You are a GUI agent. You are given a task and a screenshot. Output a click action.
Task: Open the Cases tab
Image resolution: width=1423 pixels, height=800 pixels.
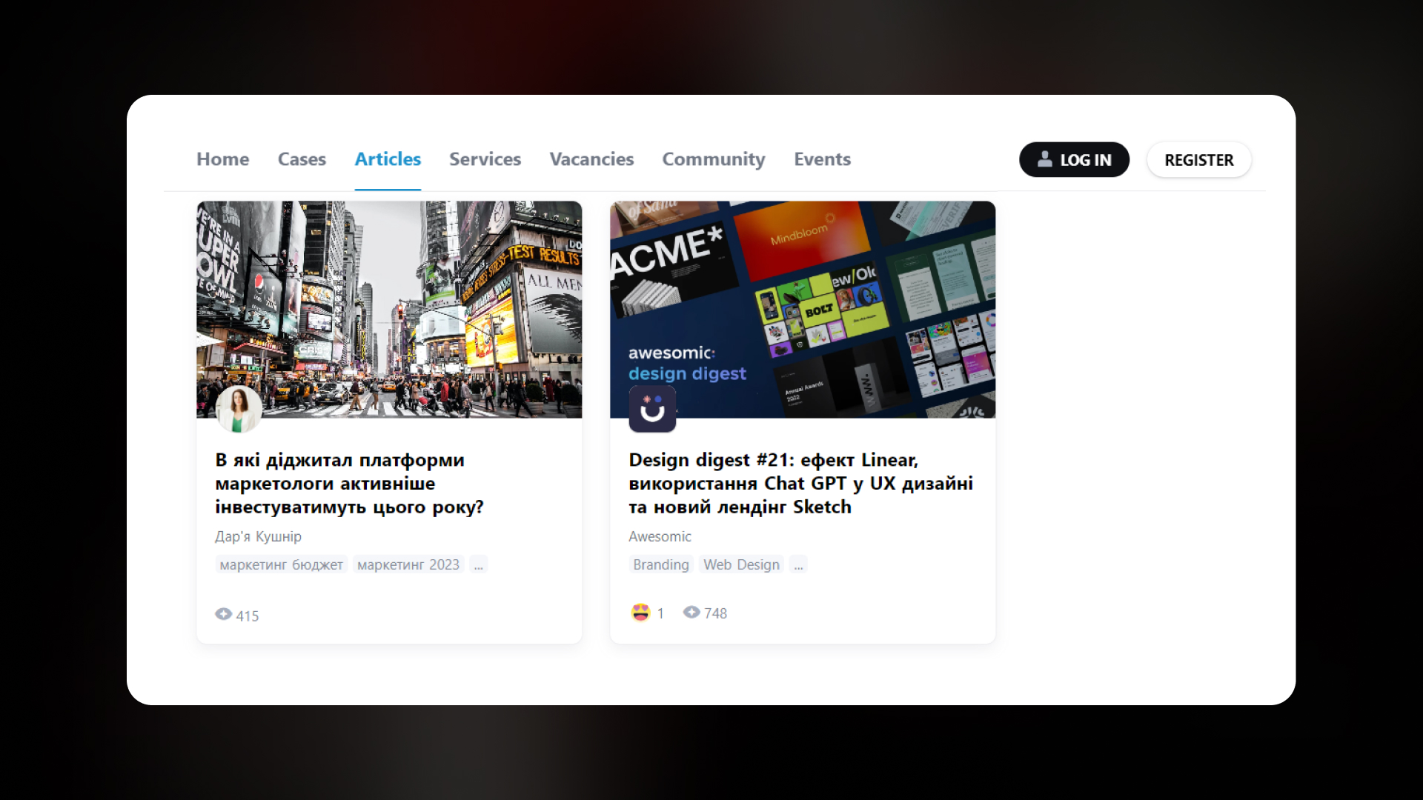click(302, 159)
